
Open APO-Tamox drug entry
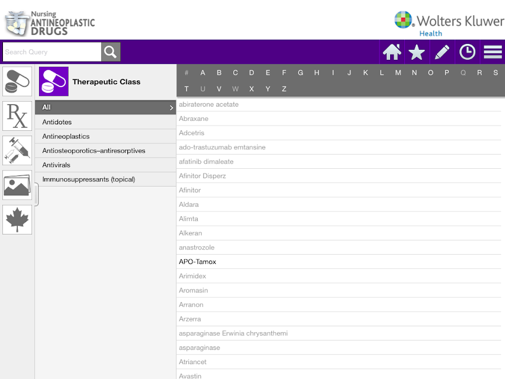[339, 262]
